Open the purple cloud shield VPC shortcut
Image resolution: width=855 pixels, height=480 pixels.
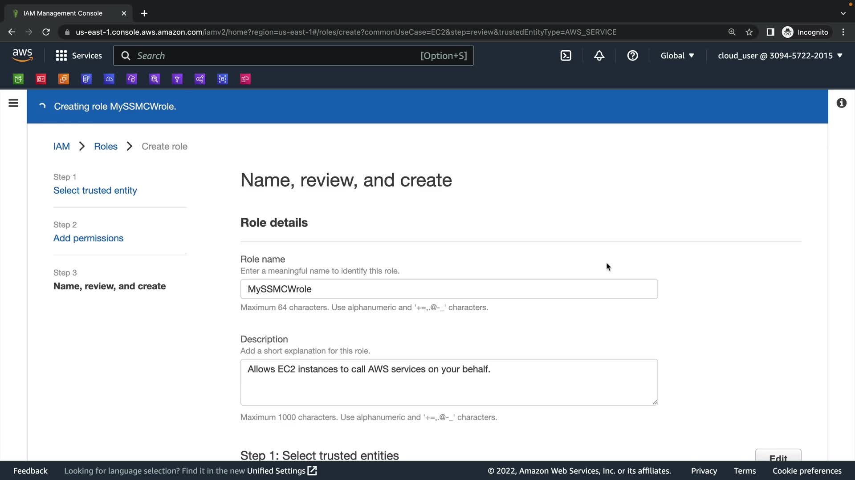[132, 79]
